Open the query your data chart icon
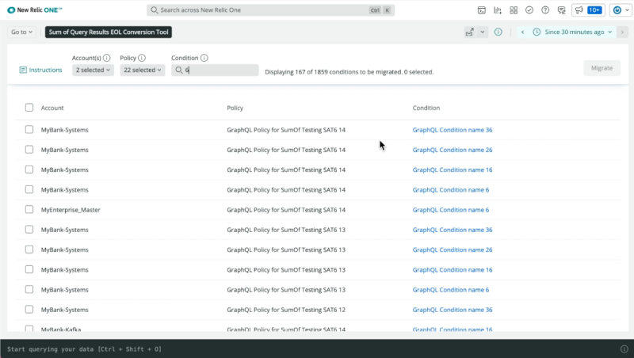634x358 pixels. tap(498, 10)
